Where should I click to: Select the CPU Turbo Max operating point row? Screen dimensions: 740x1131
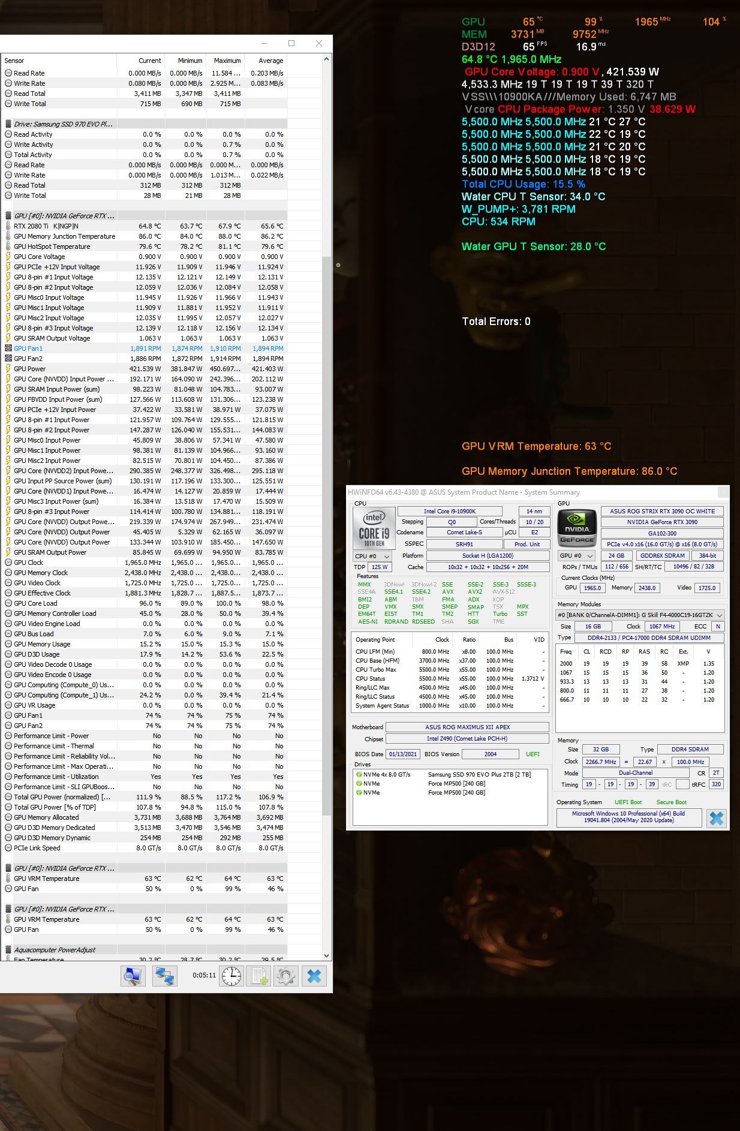(x=450, y=669)
